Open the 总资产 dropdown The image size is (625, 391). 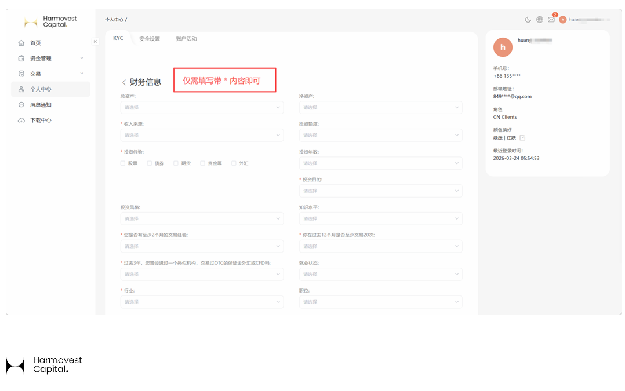(x=202, y=108)
